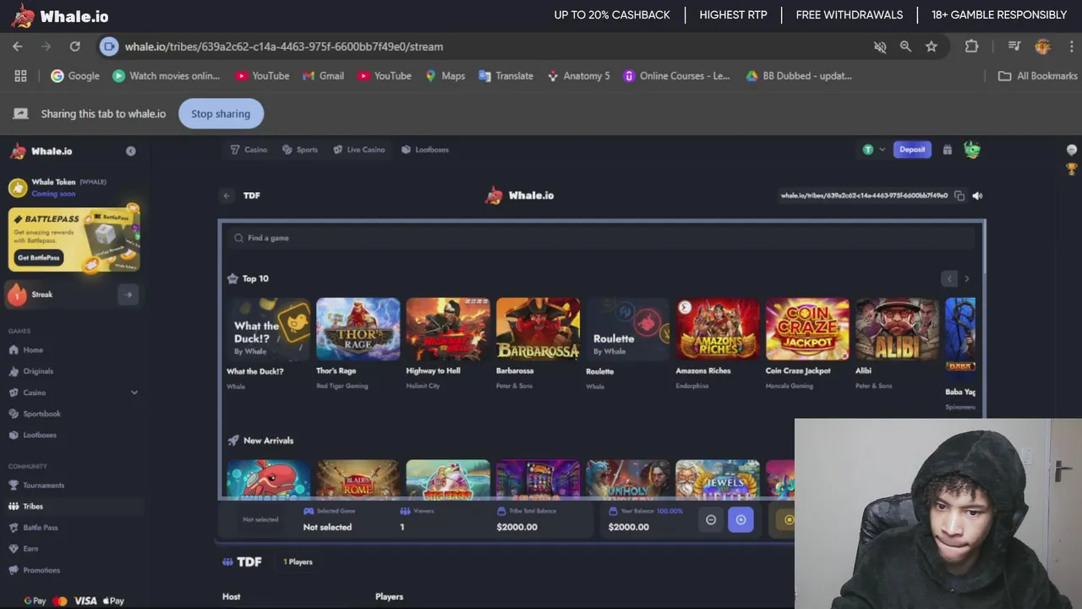Switch to Live Casino top tab

click(x=359, y=150)
